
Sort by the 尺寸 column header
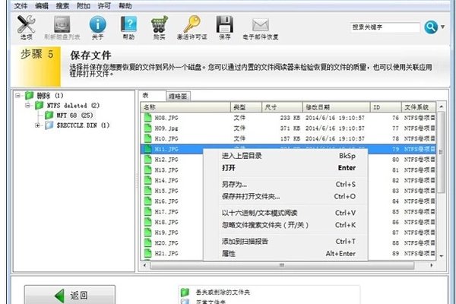point(282,107)
